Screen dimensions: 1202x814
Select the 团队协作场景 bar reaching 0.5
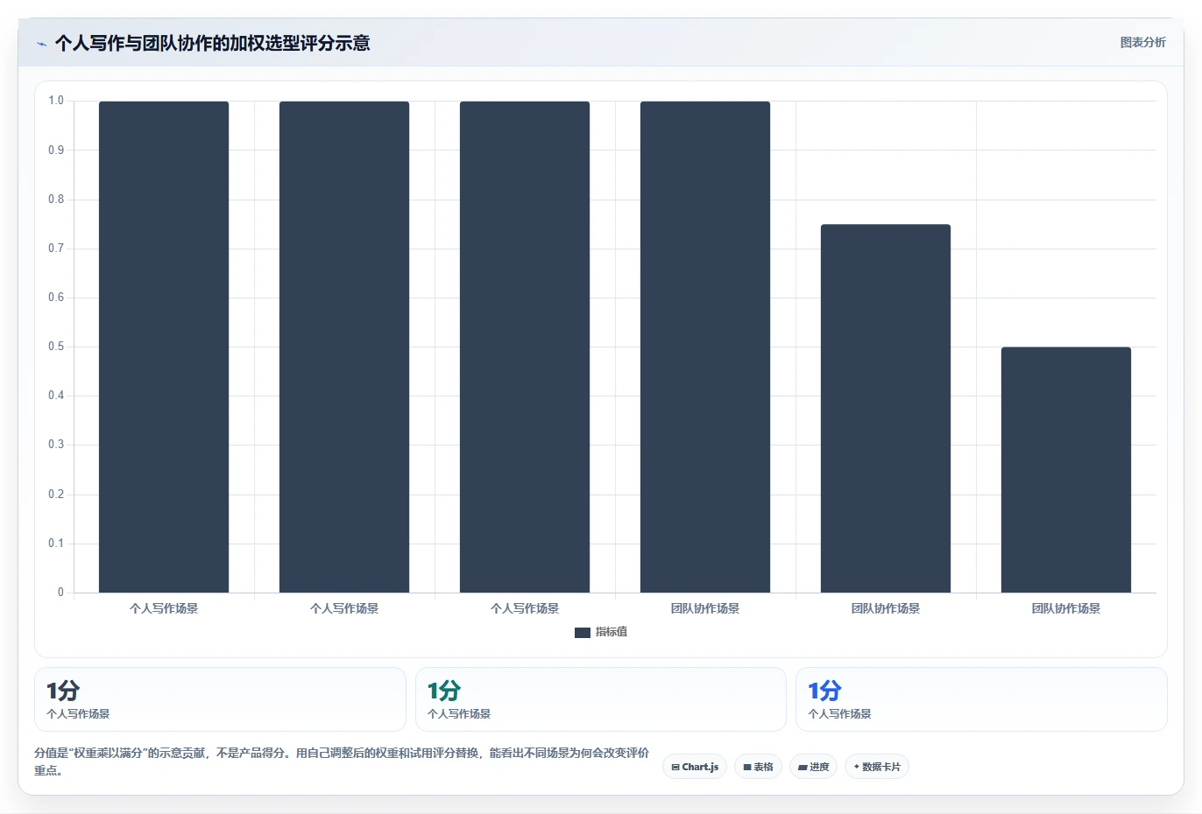1065,470
